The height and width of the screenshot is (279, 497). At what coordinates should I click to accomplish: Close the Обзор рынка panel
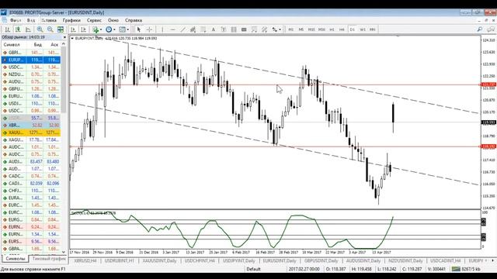64,37
